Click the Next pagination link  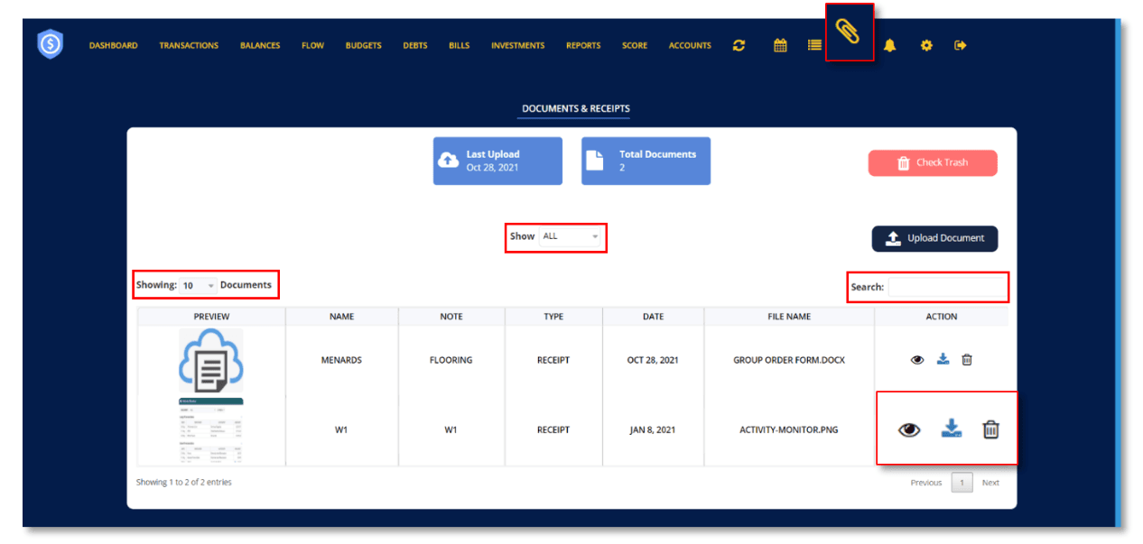point(990,483)
